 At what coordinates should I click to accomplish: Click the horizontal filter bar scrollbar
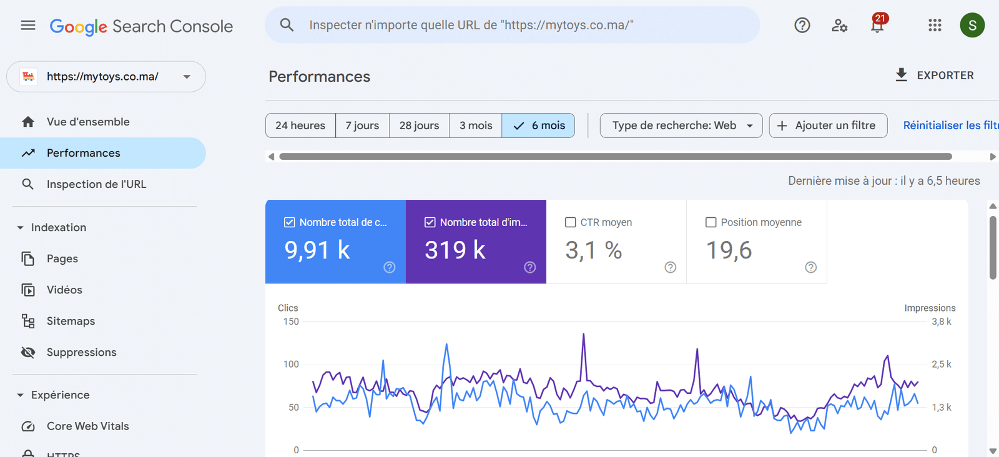tap(616, 157)
